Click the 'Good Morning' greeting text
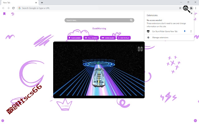This screenshot has height=124, width=199. tap(99, 29)
